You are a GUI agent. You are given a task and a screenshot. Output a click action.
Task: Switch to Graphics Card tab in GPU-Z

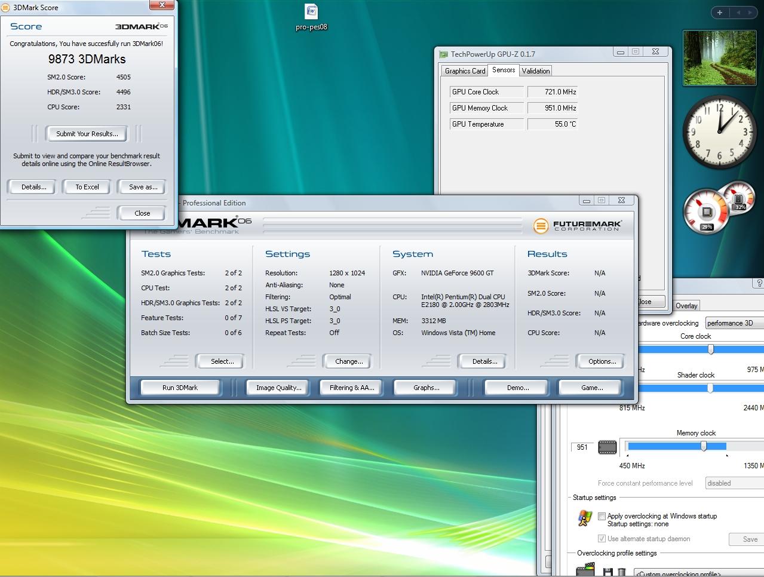point(465,71)
